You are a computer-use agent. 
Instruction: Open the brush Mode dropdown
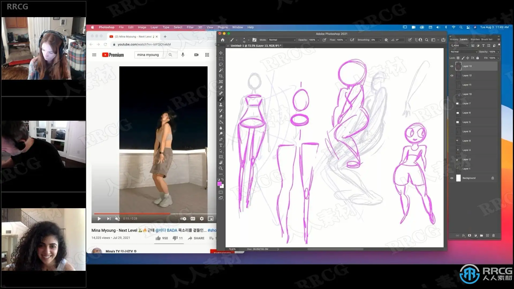point(282,40)
